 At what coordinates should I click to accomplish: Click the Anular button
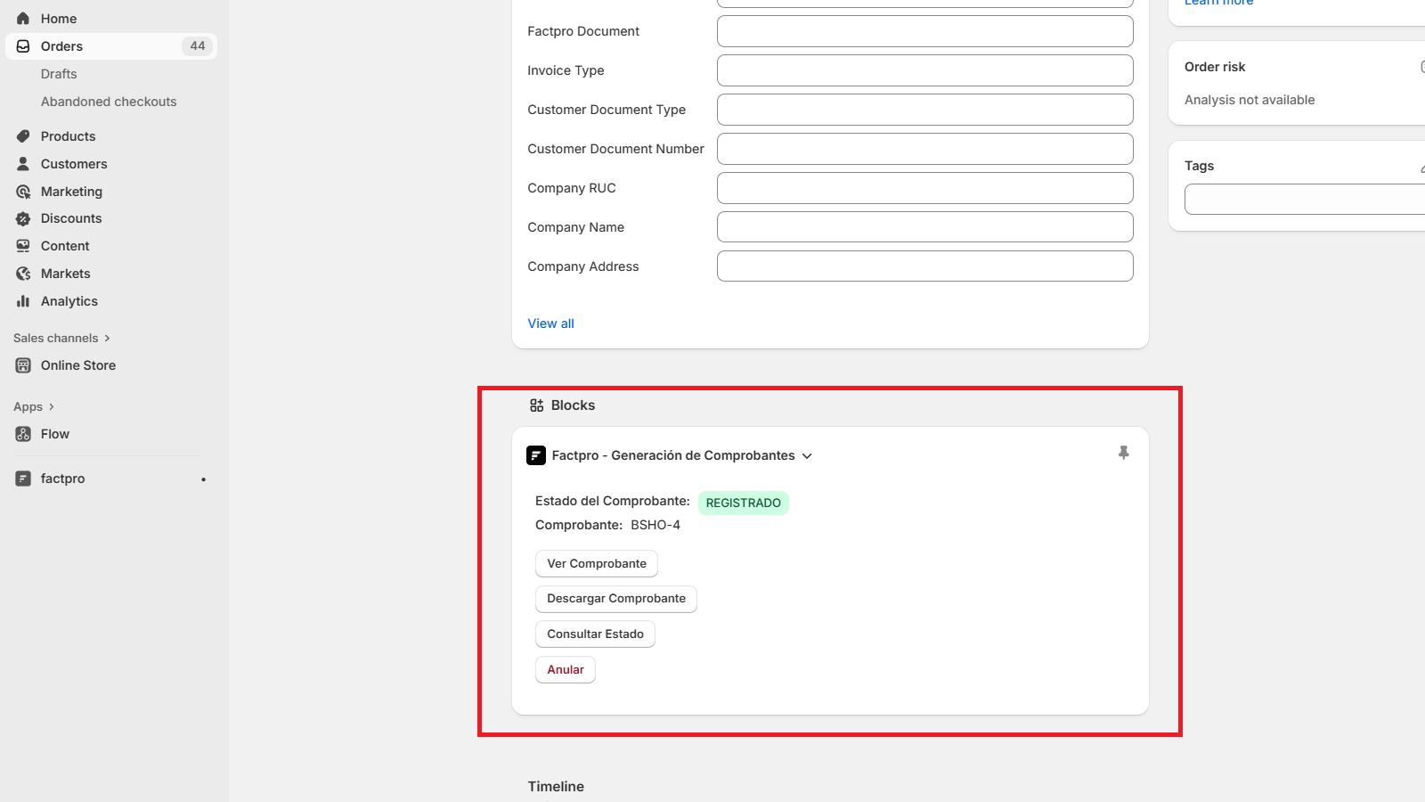point(565,669)
